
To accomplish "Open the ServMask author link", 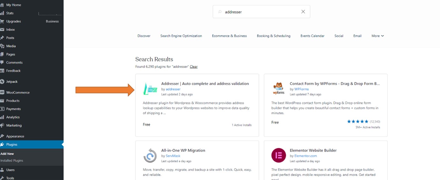I will point(173,156).
